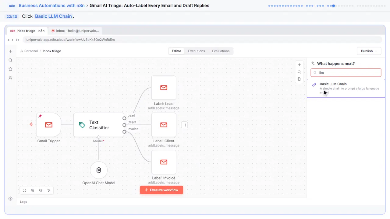Image resolution: width=390 pixels, height=219 pixels.
Task: Click Basic LLM Chain result
Action: click(x=346, y=88)
